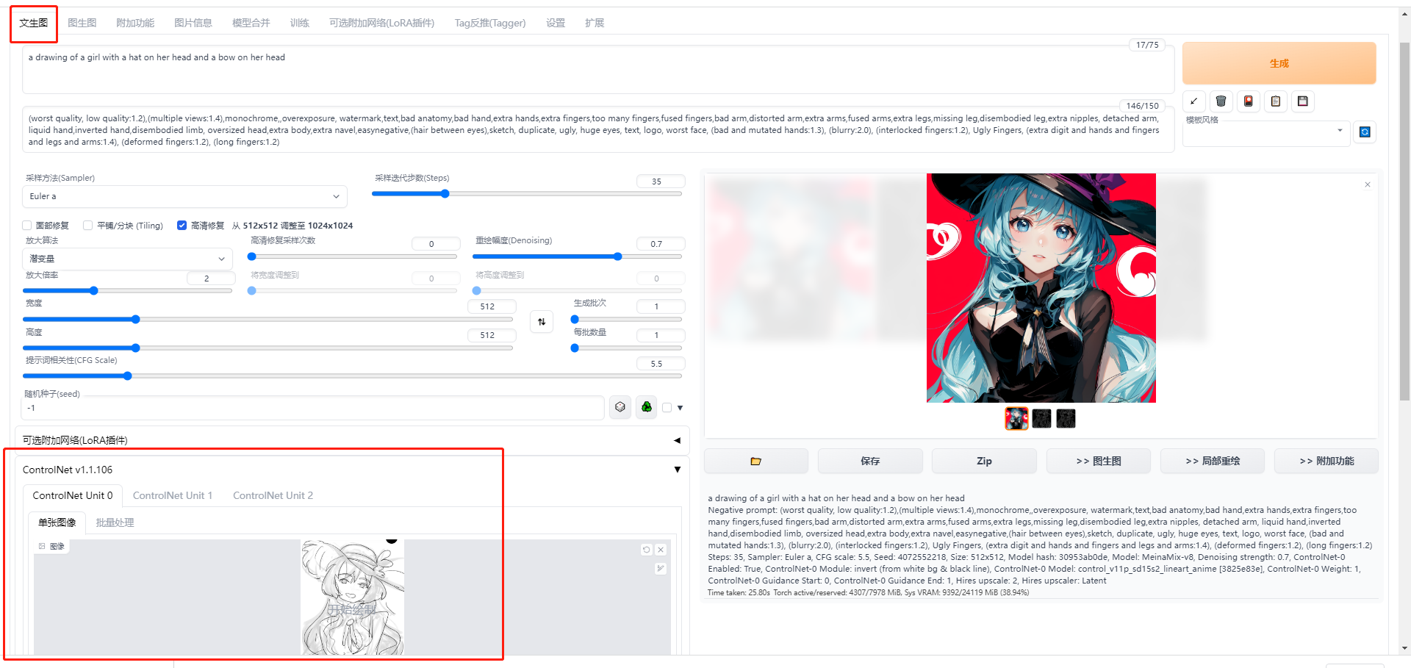Open the Tag反推(Tagger) tab
1411x668 pixels.
tap(490, 23)
